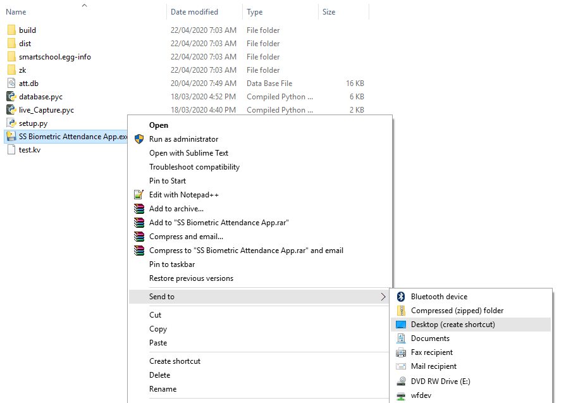Image resolution: width=578 pixels, height=403 pixels.
Task: Choose Open with Sublime Text
Action: point(188,153)
